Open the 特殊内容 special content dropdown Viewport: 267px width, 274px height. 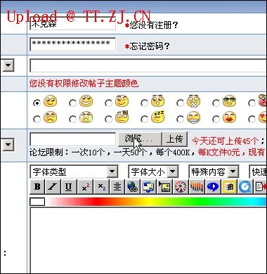point(214,172)
